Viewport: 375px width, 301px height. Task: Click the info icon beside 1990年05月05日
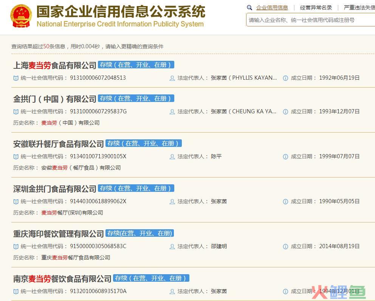285,202
